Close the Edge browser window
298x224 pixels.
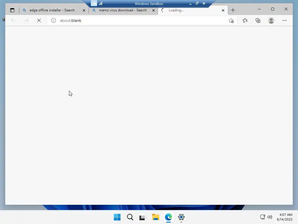[286, 9]
